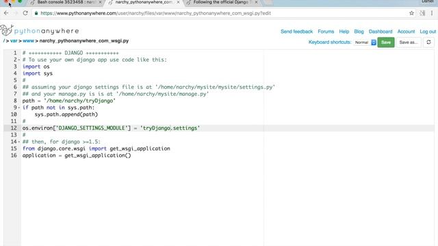The height and width of the screenshot is (246, 438).
Task: Go to the Dashboard
Action: tap(381, 31)
